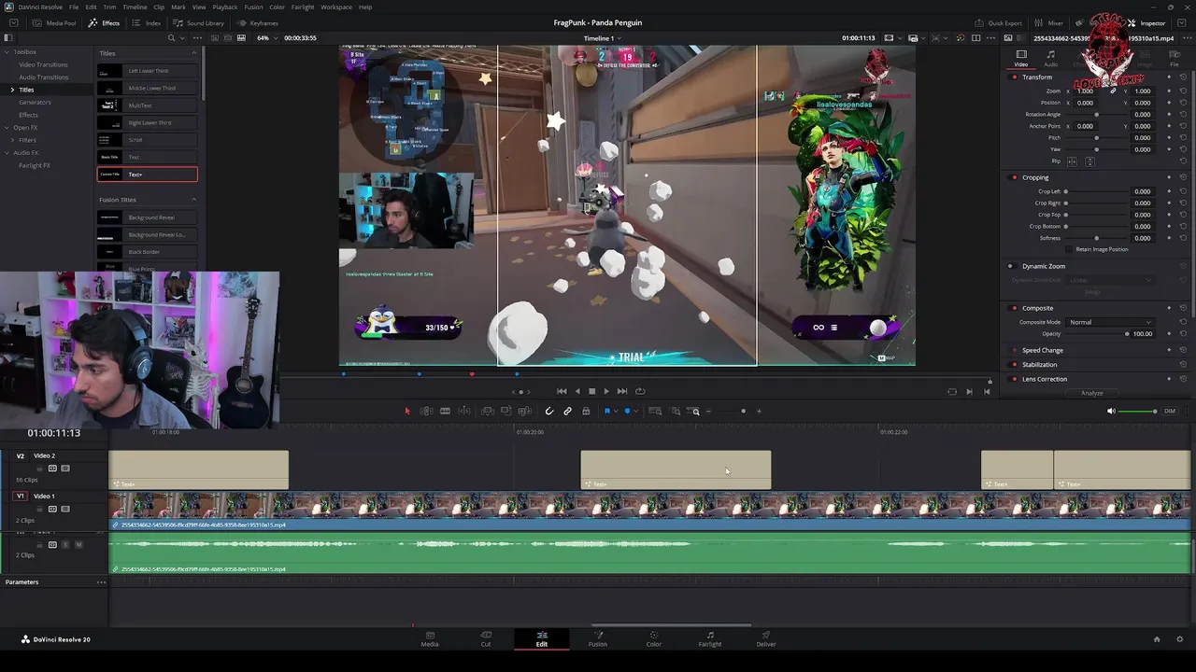Switch to the Fairlight page tab
This screenshot has width=1196, height=672.
tap(710, 638)
